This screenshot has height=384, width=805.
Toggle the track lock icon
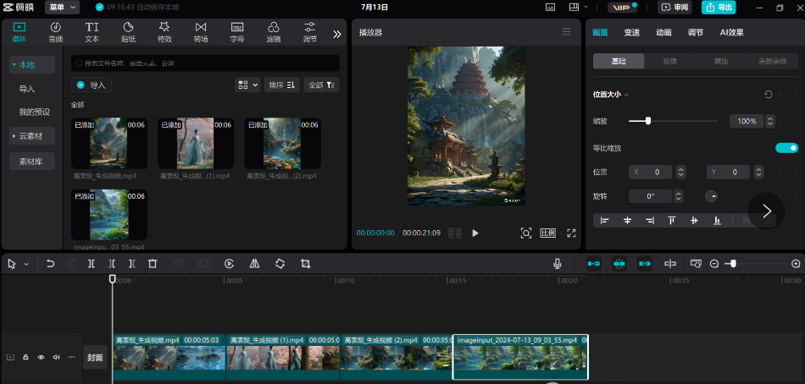26,358
